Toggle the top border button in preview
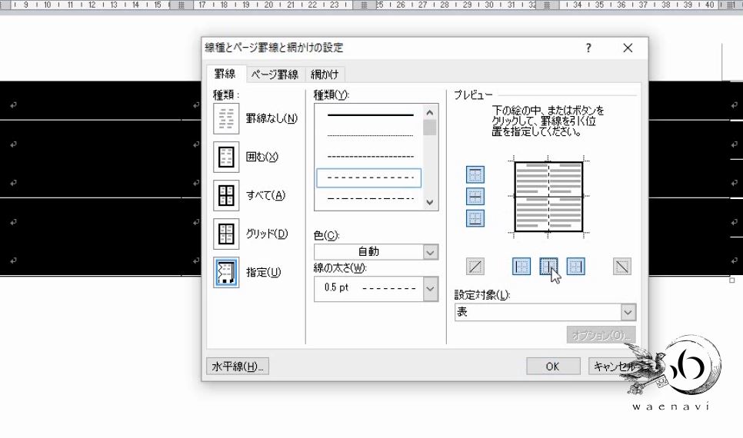The image size is (743, 438). pyautogui.click(x=475, y=174)
